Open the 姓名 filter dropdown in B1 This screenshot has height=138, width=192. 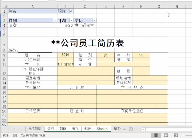point(71,11)
